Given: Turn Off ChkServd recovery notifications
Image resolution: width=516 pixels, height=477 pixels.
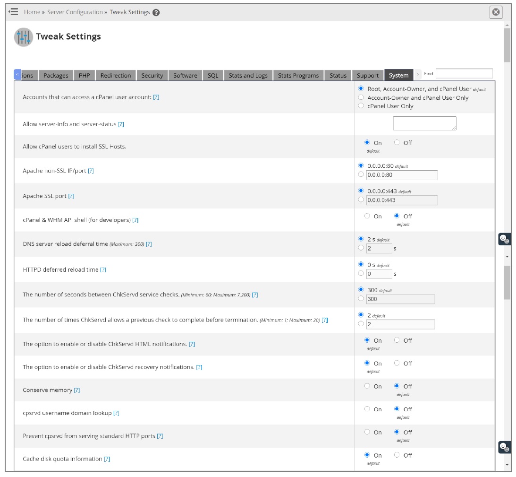Looking at the screenshot, I should 397,363.
